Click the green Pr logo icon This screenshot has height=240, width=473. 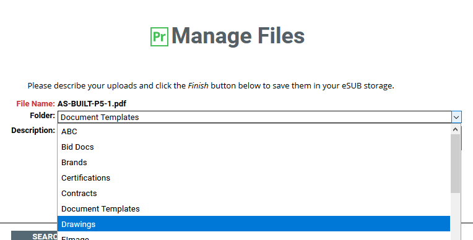pos(159,36)
